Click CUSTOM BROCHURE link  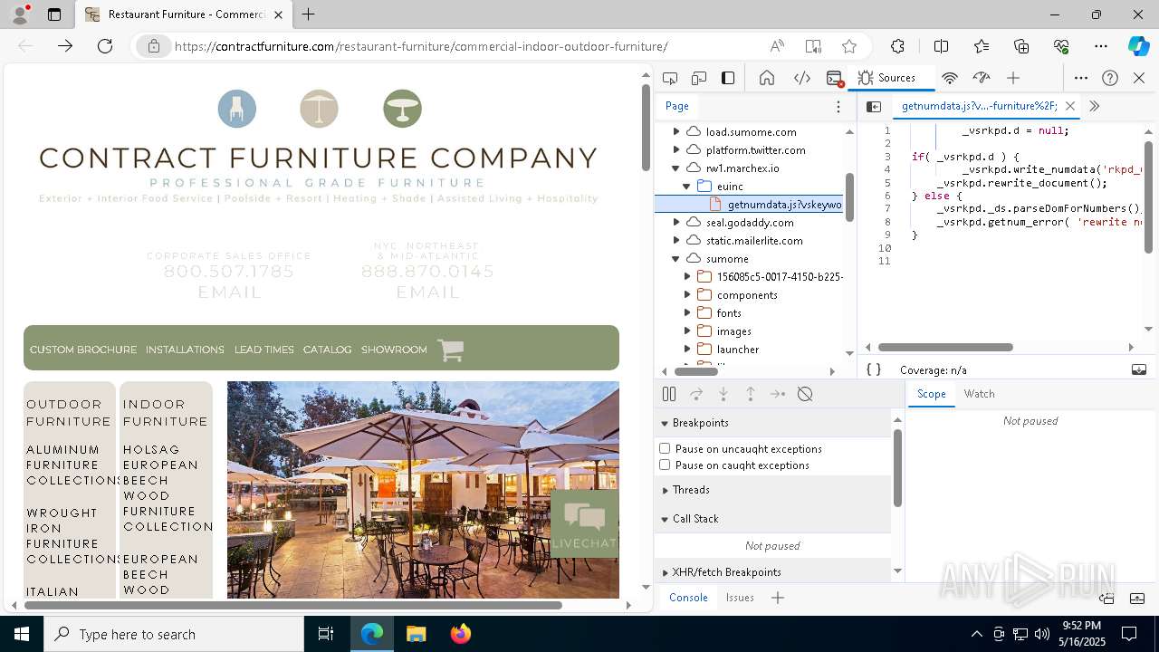click(83, 350)
